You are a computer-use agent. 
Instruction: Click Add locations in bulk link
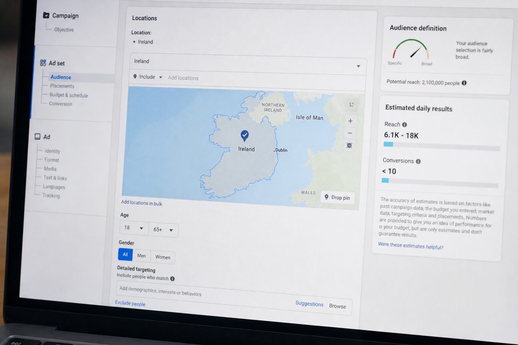[142, 203]
